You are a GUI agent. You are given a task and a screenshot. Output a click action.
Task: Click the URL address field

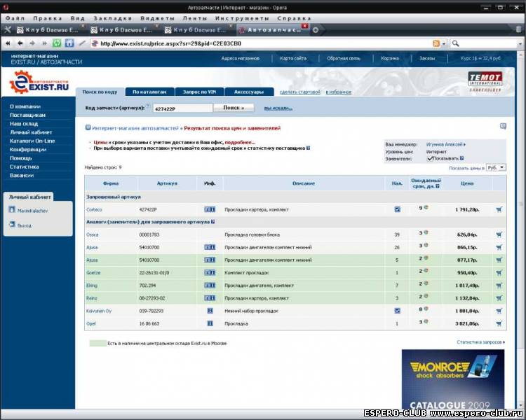[262, 43]
